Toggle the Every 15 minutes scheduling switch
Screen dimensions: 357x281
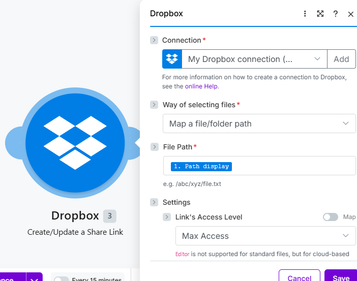(62, 279)
